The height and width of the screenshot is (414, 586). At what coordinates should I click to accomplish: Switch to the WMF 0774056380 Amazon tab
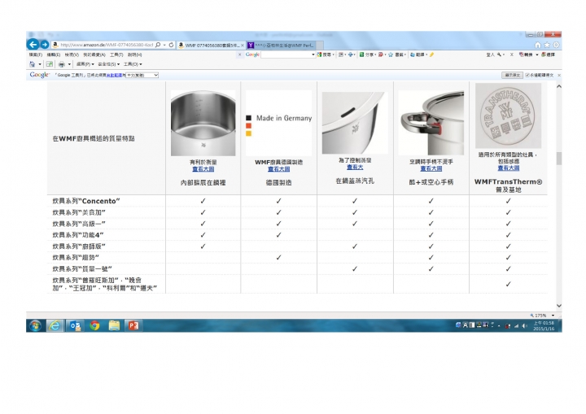pyautogui.click(x=211, y=46)
